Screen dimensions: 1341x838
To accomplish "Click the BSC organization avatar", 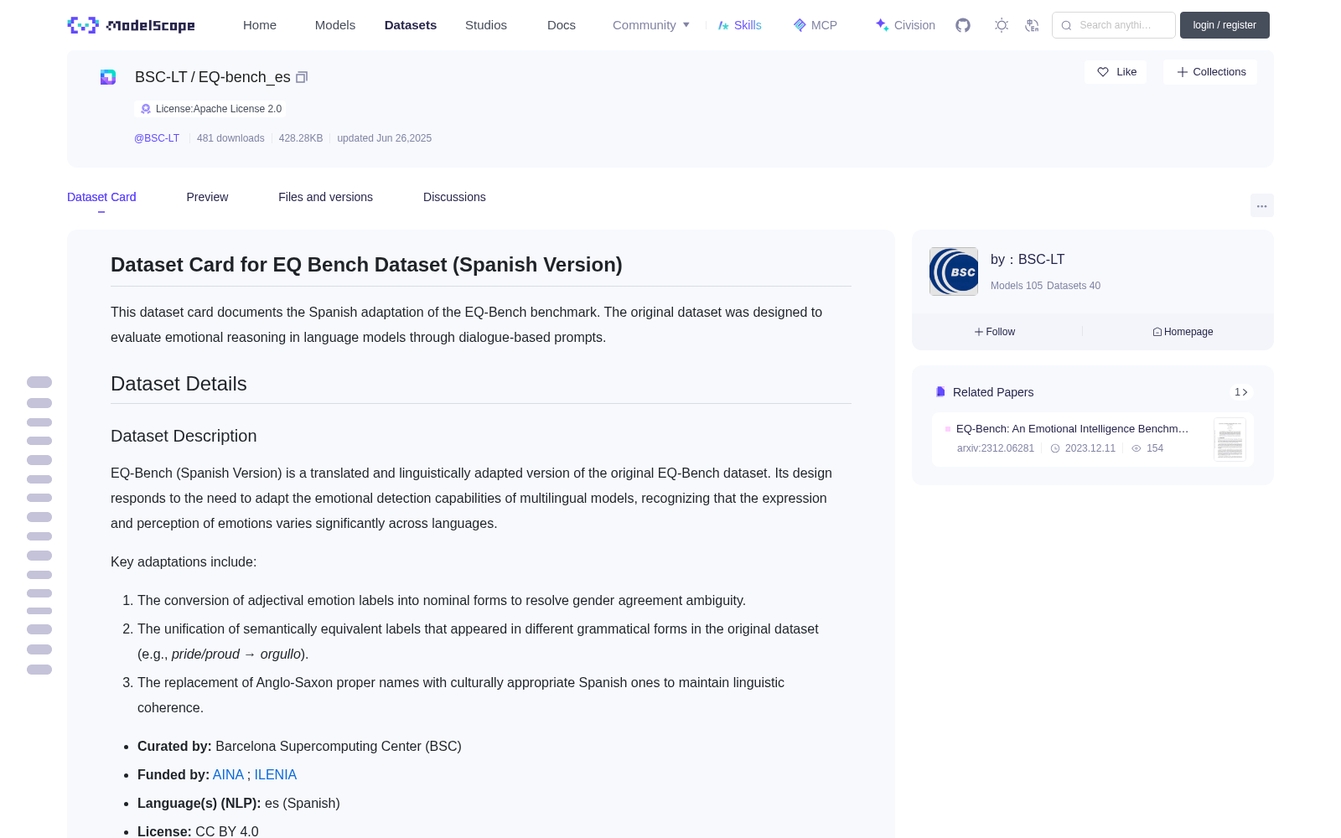I will point(954,272).
